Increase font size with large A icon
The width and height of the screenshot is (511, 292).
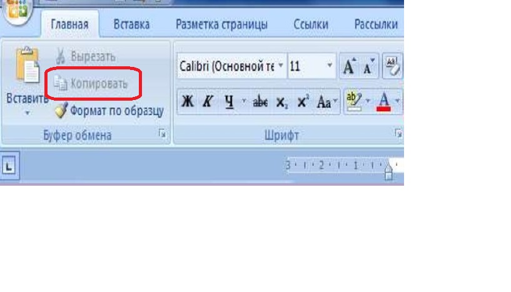pyautogui.click(x=348, y=67)
